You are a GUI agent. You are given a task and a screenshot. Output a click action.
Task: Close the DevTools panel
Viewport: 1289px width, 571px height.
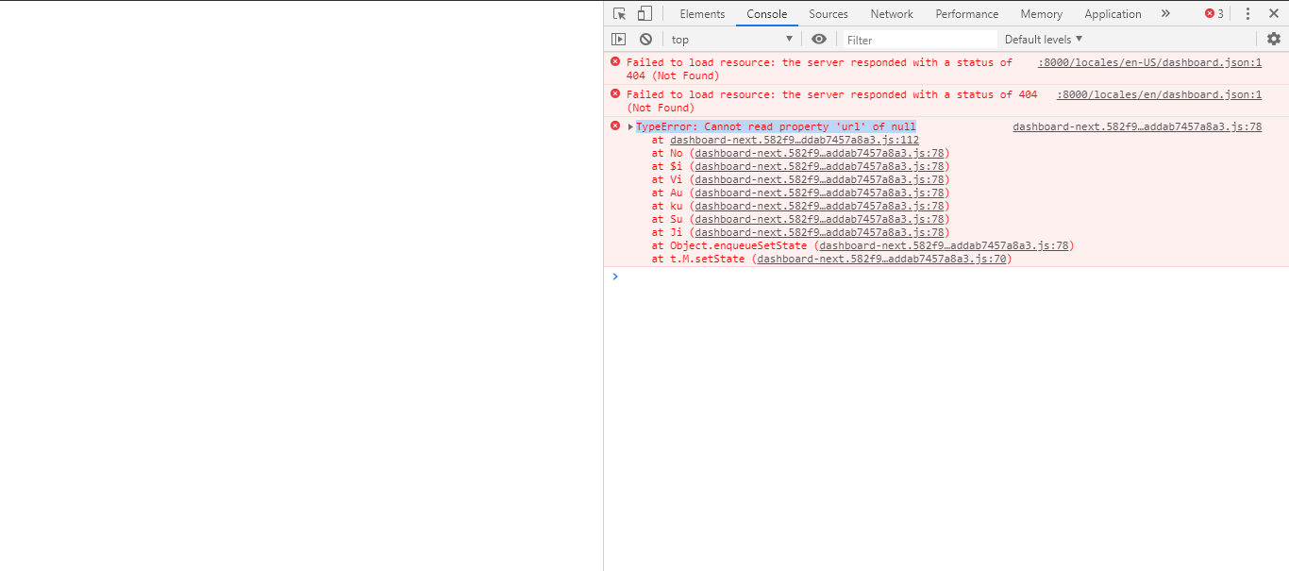click(x=1273, y=13)
